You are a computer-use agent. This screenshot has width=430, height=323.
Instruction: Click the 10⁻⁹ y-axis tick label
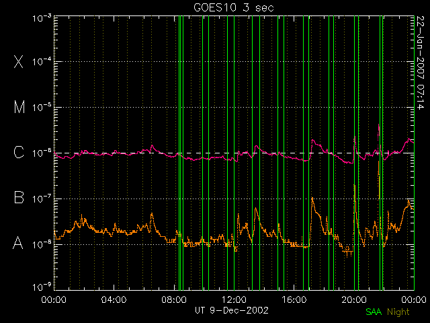coord(42,287)
